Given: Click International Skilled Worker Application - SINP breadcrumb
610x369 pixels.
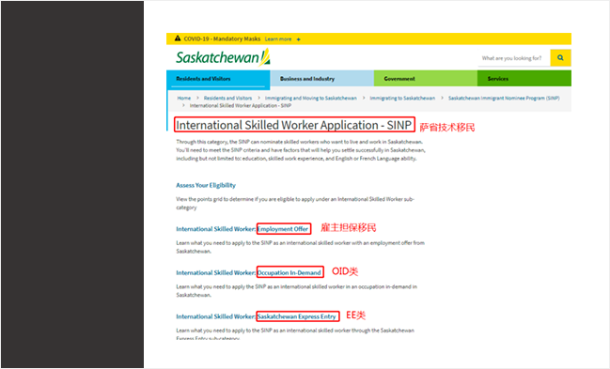Looking at the screenshot, I should coord(241,106).
